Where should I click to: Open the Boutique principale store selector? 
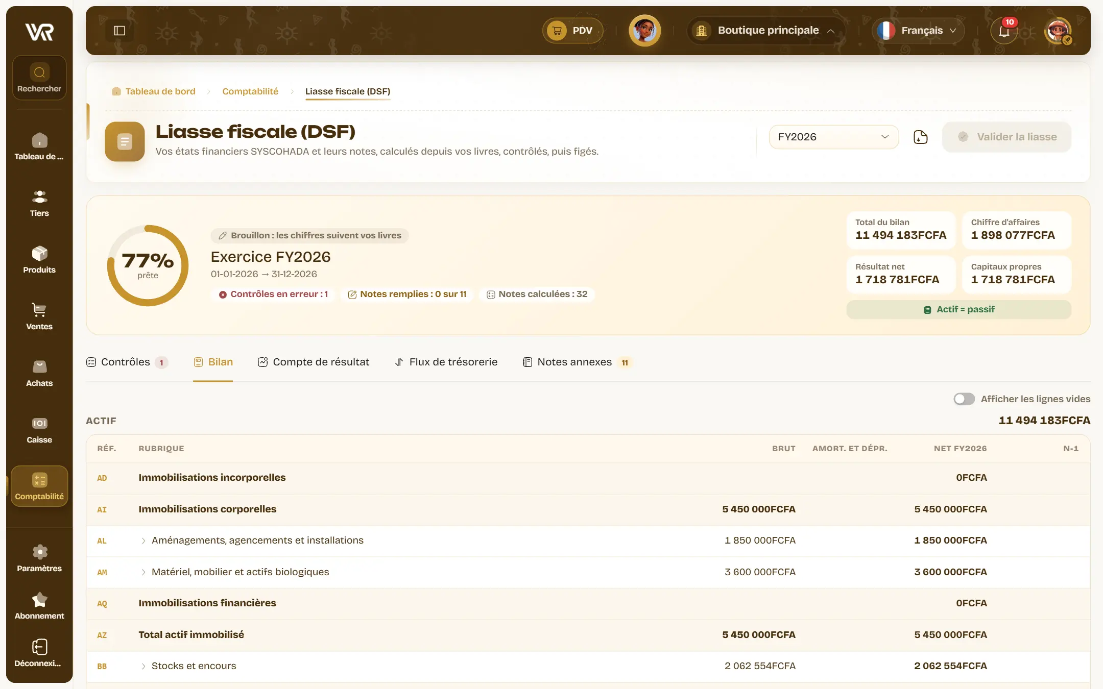coord(766,31)
